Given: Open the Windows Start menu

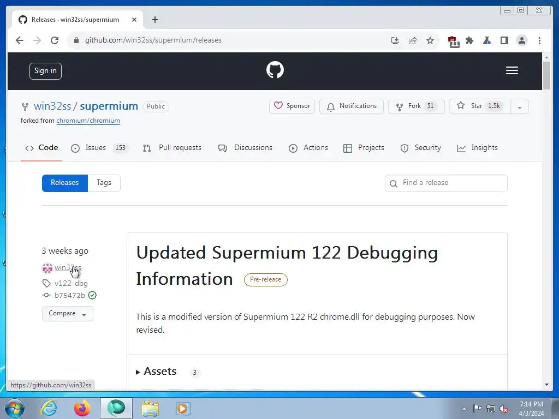Looking at the screenshot, I should coord(15,408).
